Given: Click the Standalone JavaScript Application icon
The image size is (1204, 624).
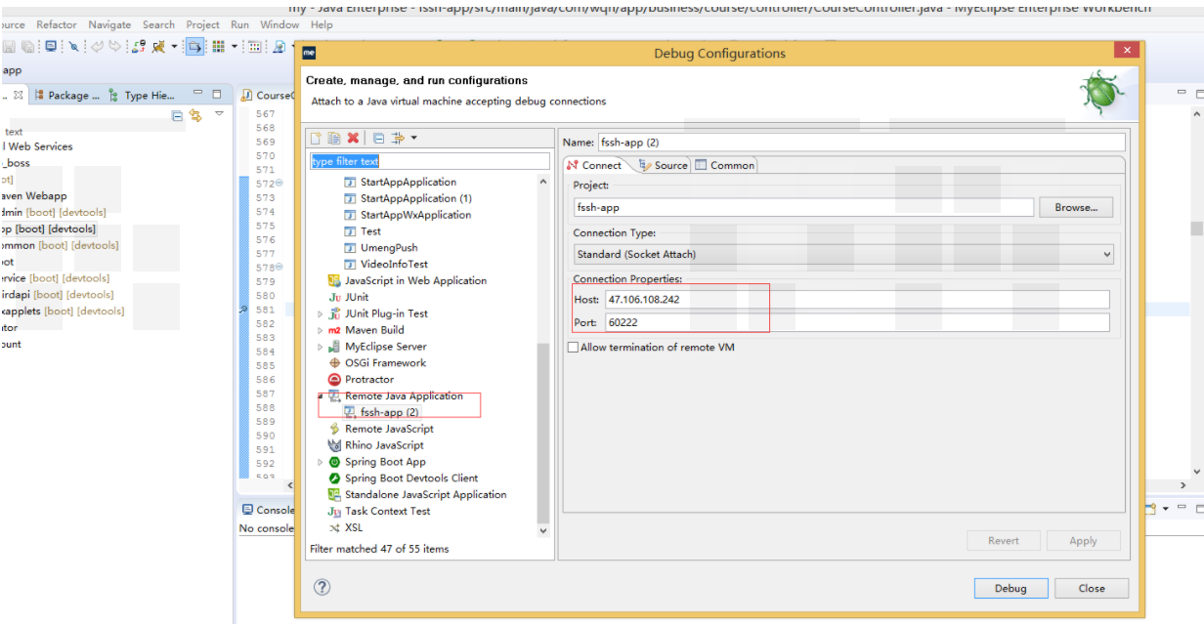Looking at the screenshot, I should 334,495.
